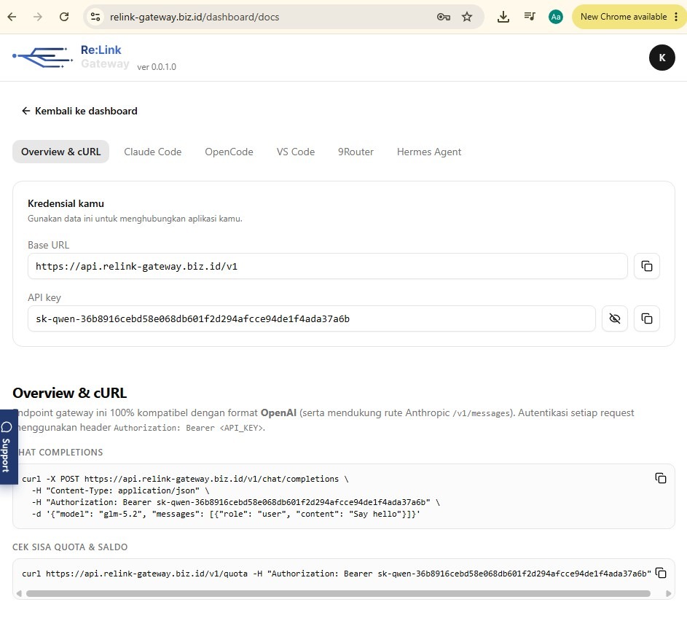The height and width of the screenshot is (618, 687).
Task: Switch to the Hermes Agent tab
Action: pos(429,152)
